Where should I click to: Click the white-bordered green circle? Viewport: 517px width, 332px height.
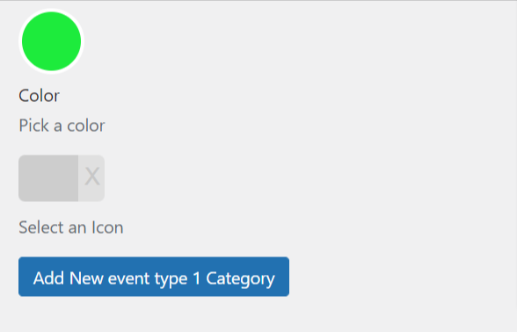(51, 41)
